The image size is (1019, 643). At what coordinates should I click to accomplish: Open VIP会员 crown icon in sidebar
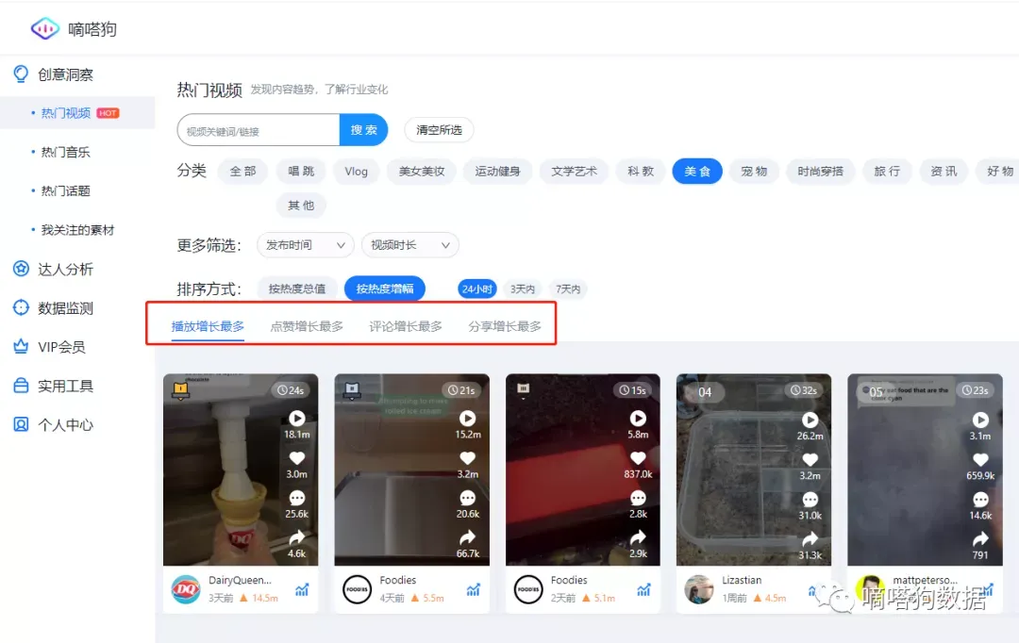pyautogui.click(x=21, y=347)
